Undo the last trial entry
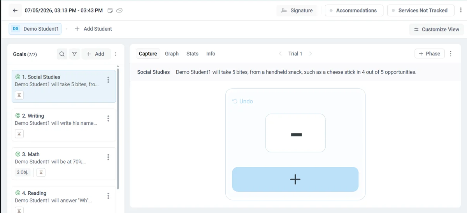 pos(242,101)
